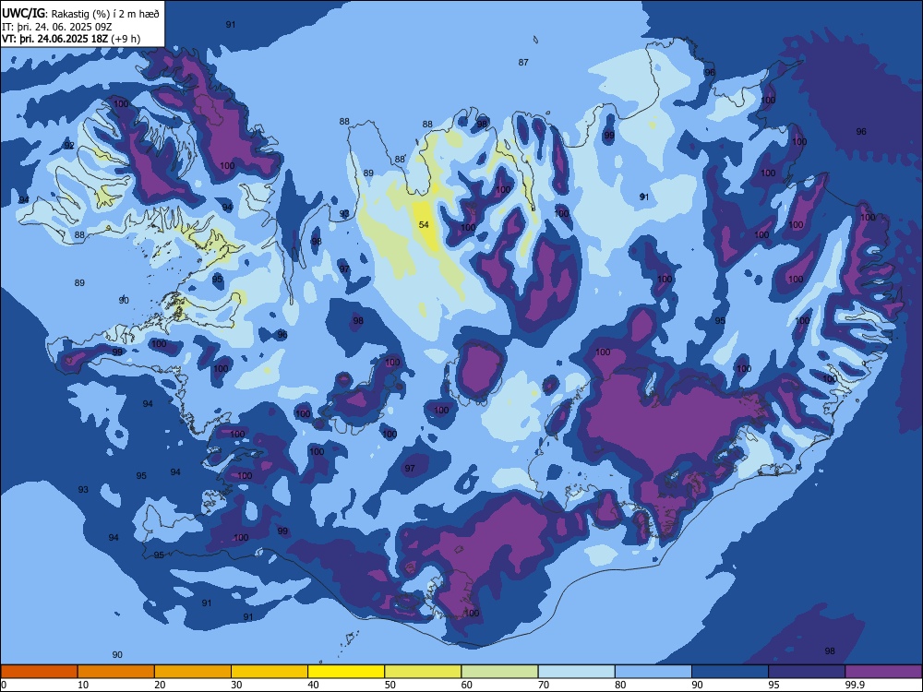Click the purple above-99.9 legend swatch
Screen dimensions: 923x692
click(x=883, y=672)
